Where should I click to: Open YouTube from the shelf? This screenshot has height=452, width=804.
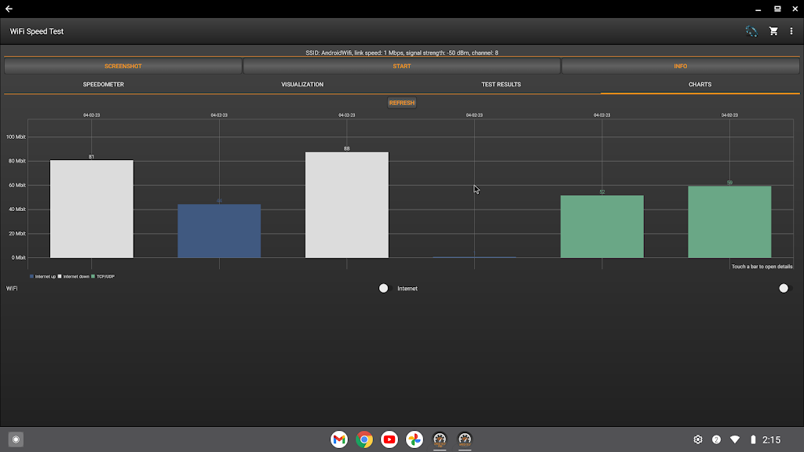(x=389, y=439)
